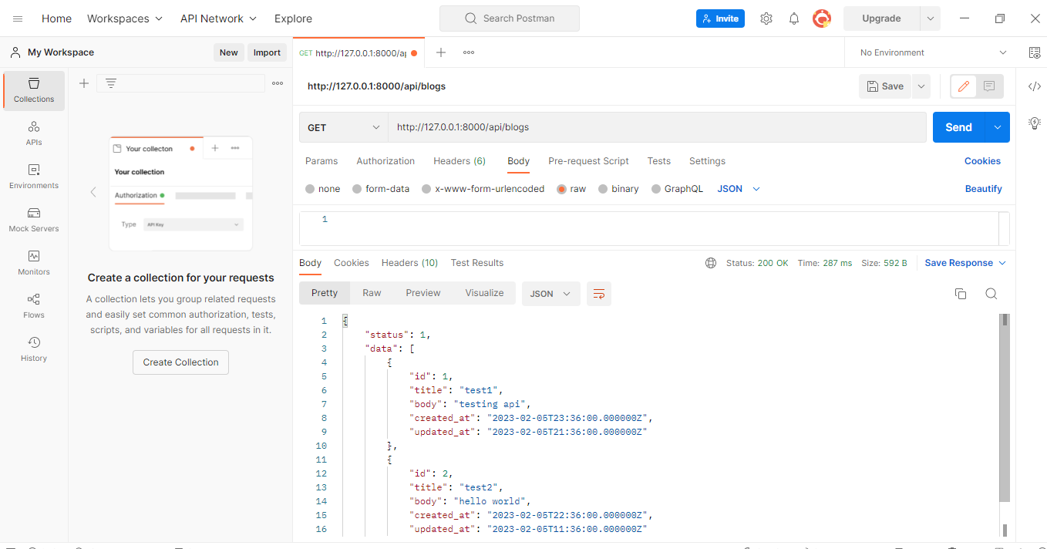The image size is (1047, 549).
Task: Change response JSON format dropdown
Action: (550, 294)
